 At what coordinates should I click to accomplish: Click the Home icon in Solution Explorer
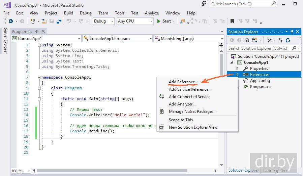247,40
